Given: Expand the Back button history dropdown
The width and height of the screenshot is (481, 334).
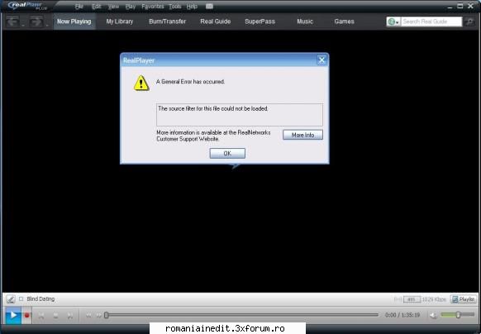Looking at the screenshot, I should [23, 25].
